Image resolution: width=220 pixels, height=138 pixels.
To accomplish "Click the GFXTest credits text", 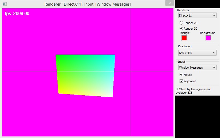I will click(x=193, y=91).
